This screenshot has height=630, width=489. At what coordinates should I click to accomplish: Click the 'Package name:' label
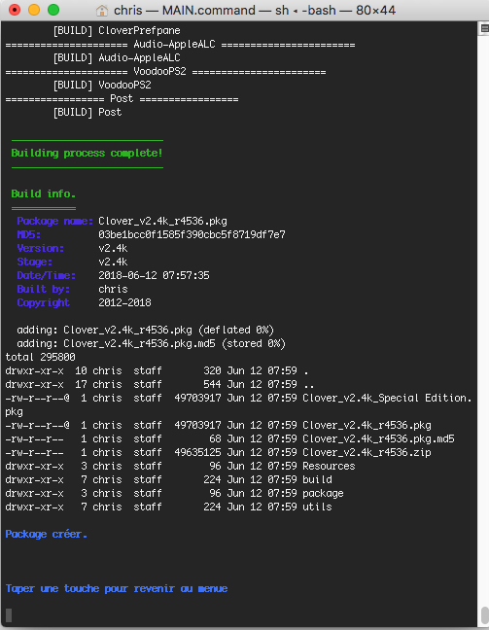pos(55,221)
